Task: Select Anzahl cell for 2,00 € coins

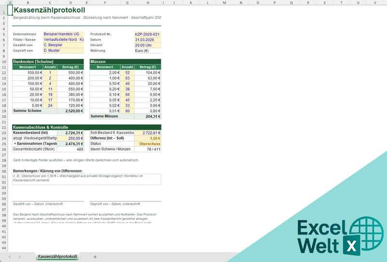Action: (x=127, y=72)
